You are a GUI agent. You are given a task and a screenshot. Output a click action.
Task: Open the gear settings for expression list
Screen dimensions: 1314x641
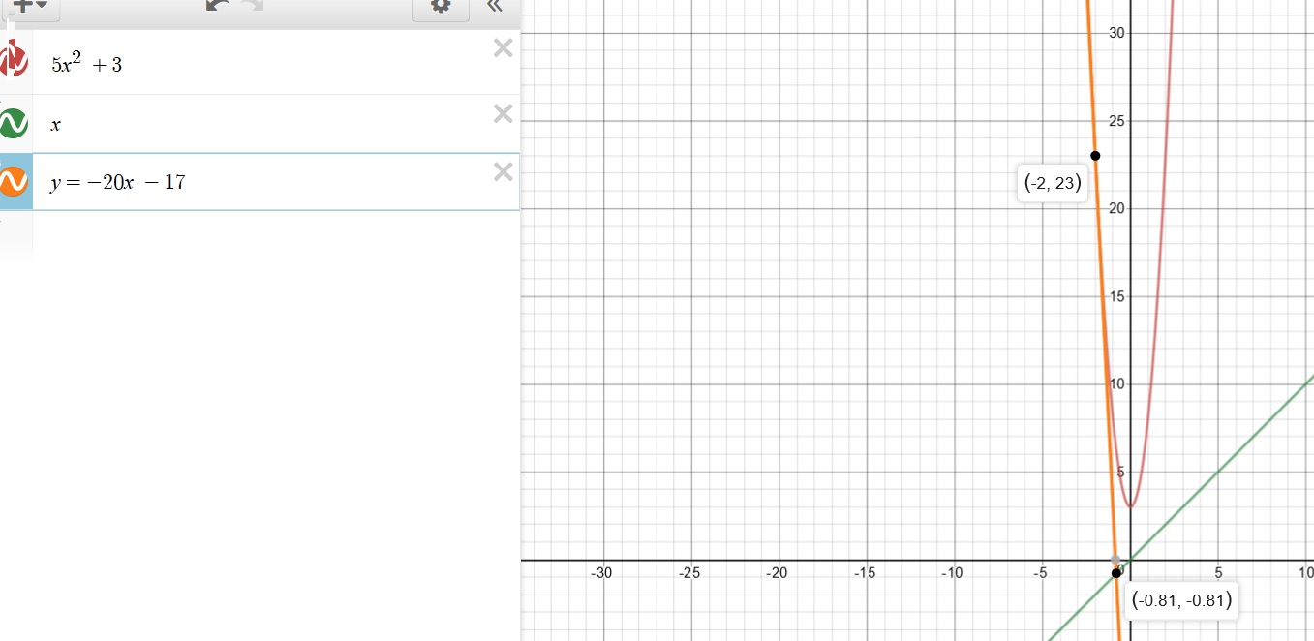coord(441,6)
